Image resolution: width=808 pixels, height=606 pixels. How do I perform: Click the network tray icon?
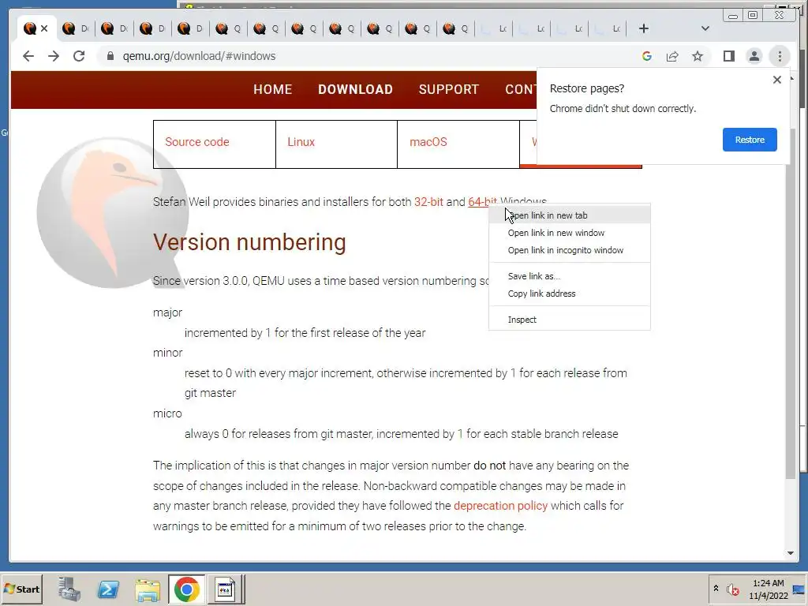coord(799,589)
